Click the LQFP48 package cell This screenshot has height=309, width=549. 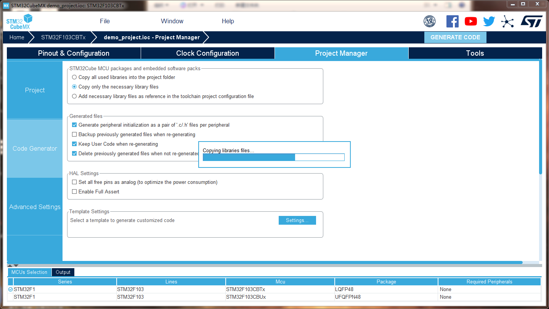[386, 289]
